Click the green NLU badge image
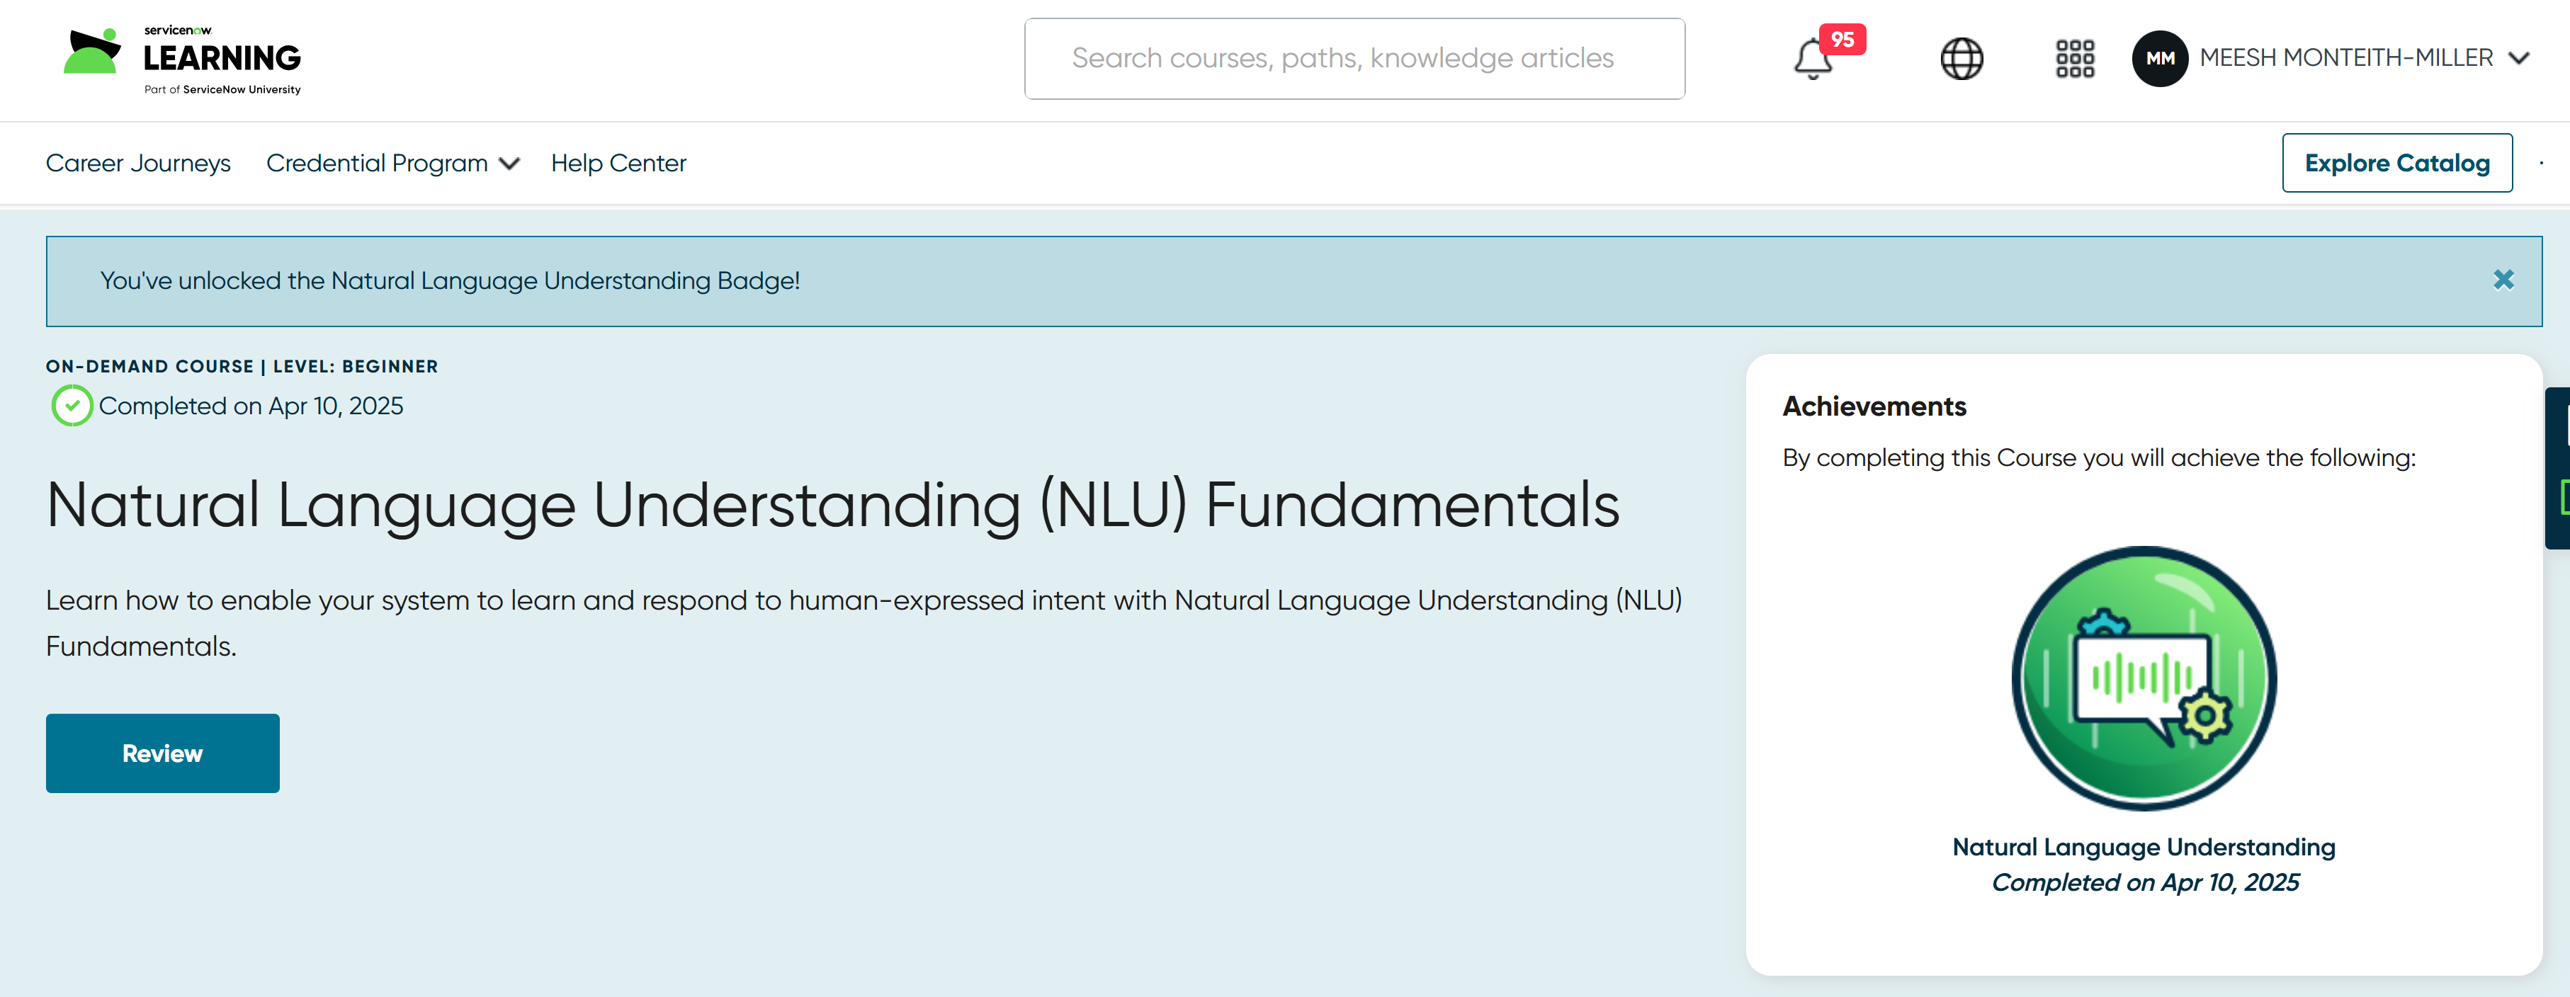The width and height of the screenshot is (2570, 997). tap(2143, 678)
